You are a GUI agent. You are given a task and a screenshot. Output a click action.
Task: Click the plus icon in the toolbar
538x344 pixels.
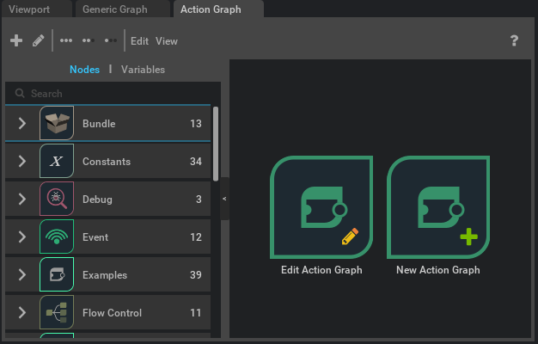coord(15,40)
